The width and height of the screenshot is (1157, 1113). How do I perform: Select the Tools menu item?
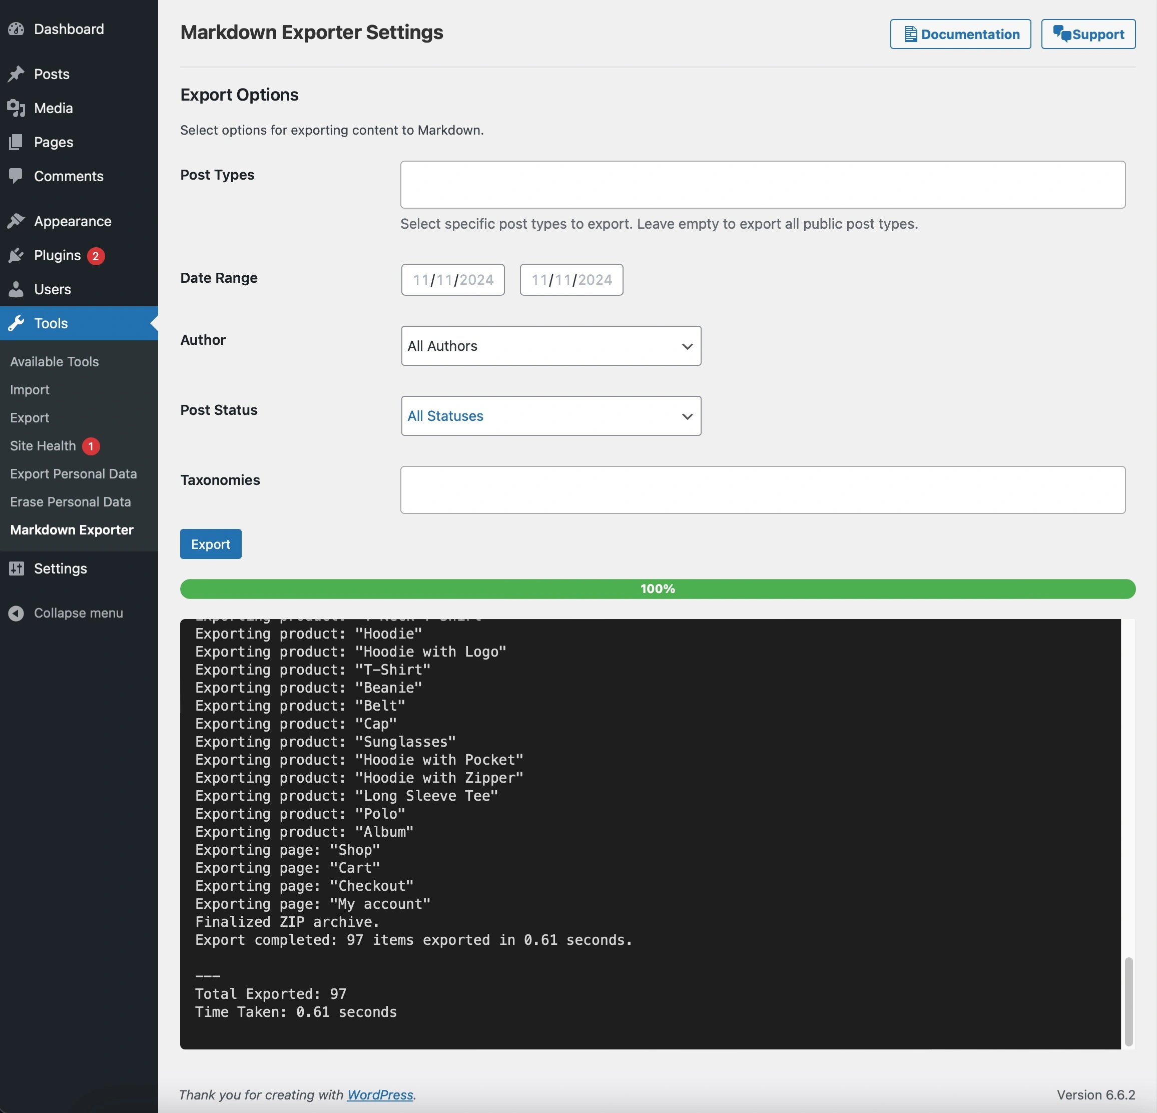[79, 323]
